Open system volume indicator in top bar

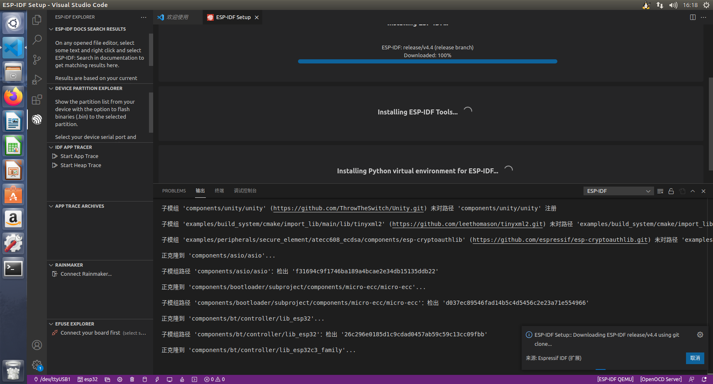pos(673,5)
